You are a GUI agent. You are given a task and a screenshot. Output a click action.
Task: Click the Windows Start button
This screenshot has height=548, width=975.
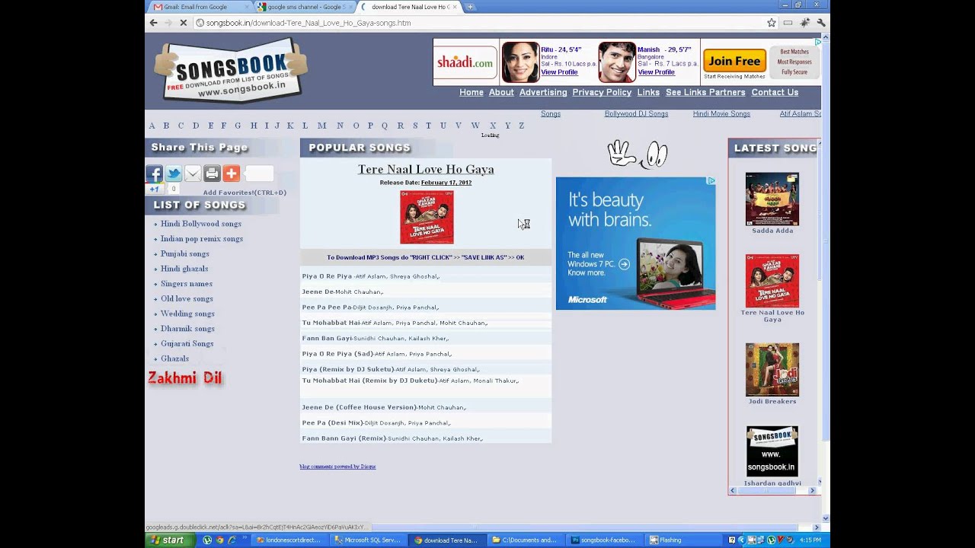coord(168,540)
